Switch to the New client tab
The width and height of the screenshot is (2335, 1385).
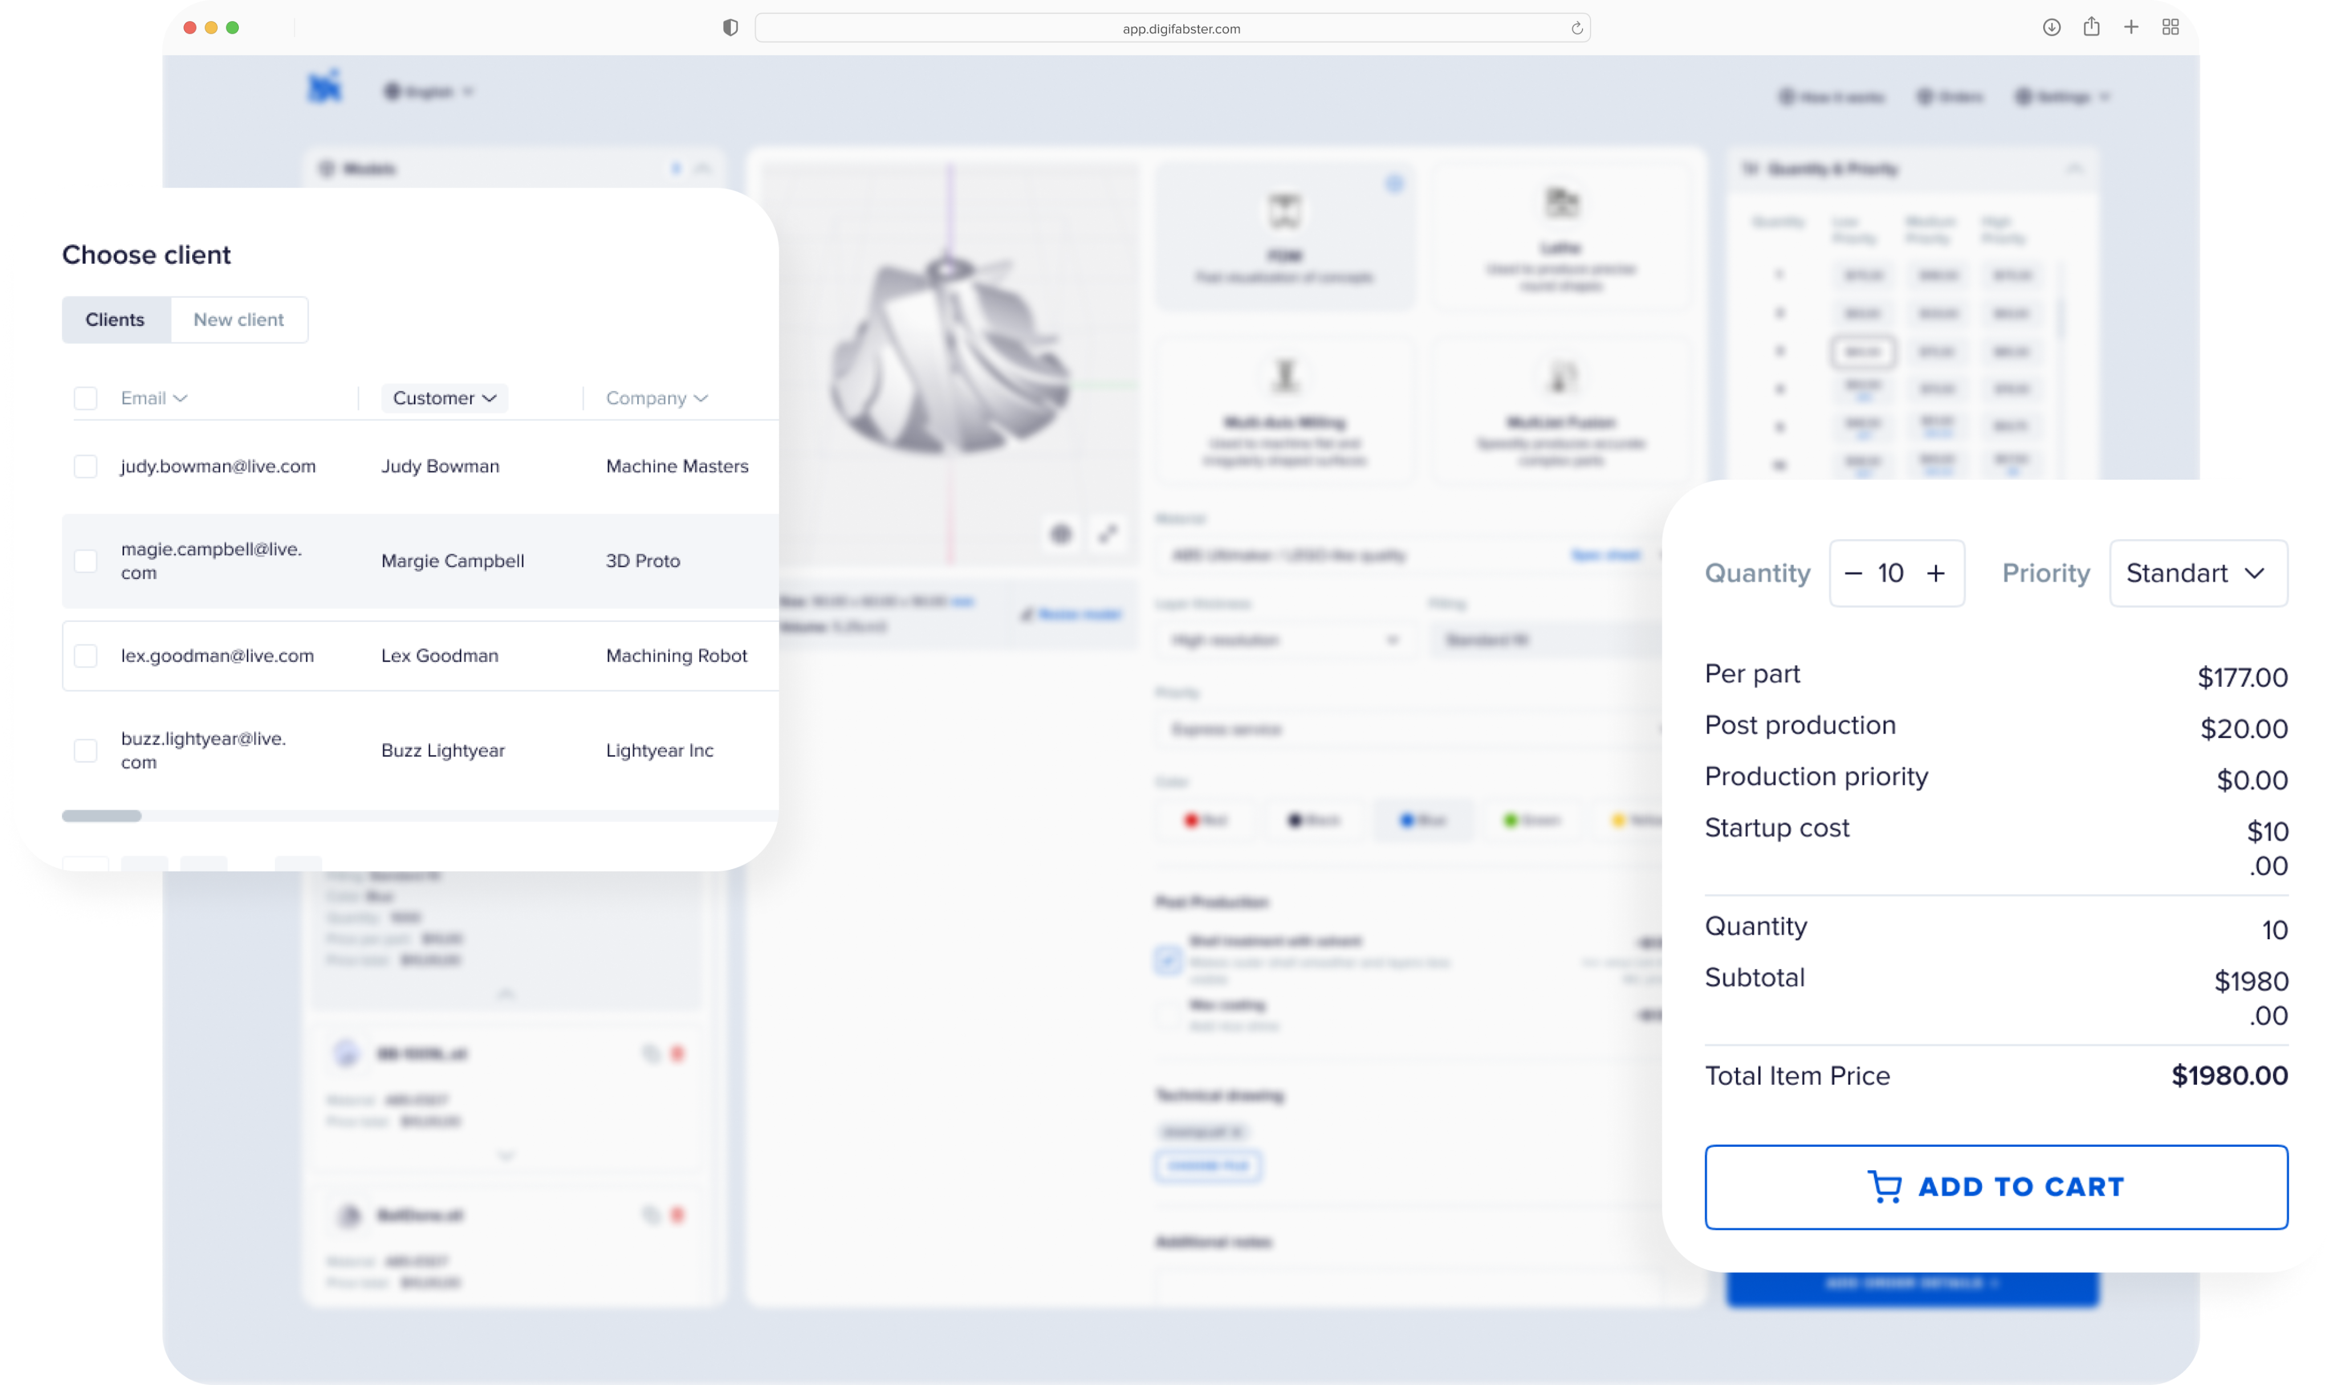point(239,320)
